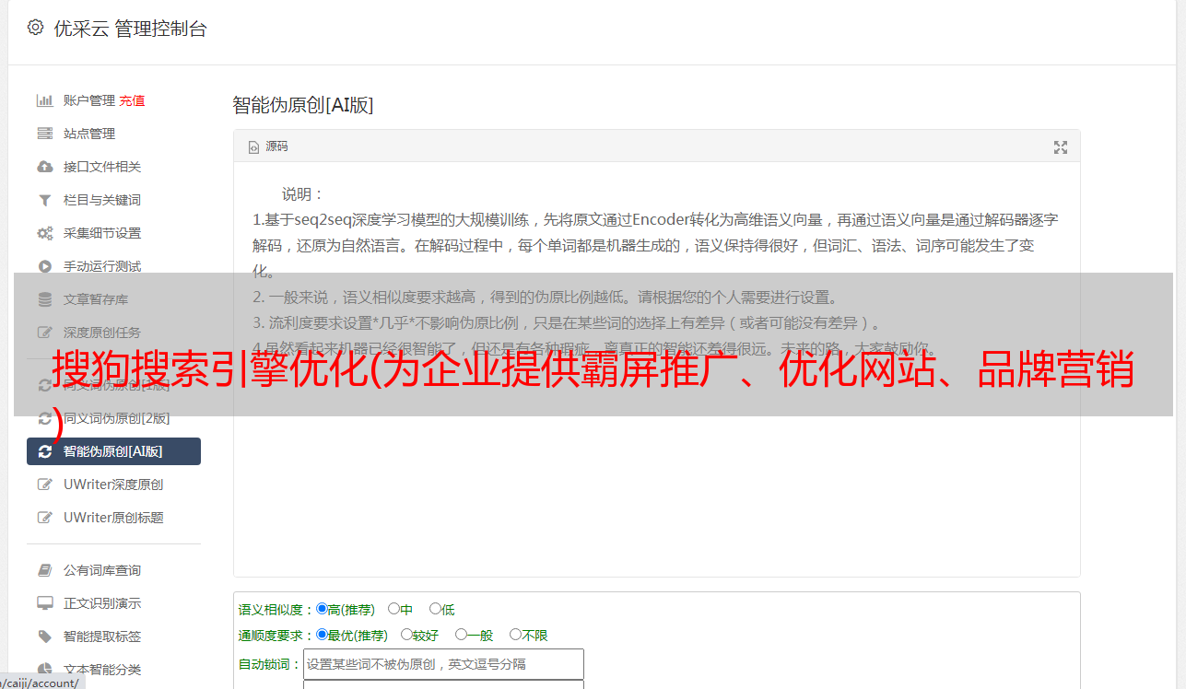Click the edit icon for UWriter深度原创

coord(44,485)
